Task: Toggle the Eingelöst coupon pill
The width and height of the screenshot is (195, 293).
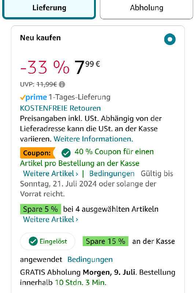Action: pyautogui.click(x=48, y=241)
